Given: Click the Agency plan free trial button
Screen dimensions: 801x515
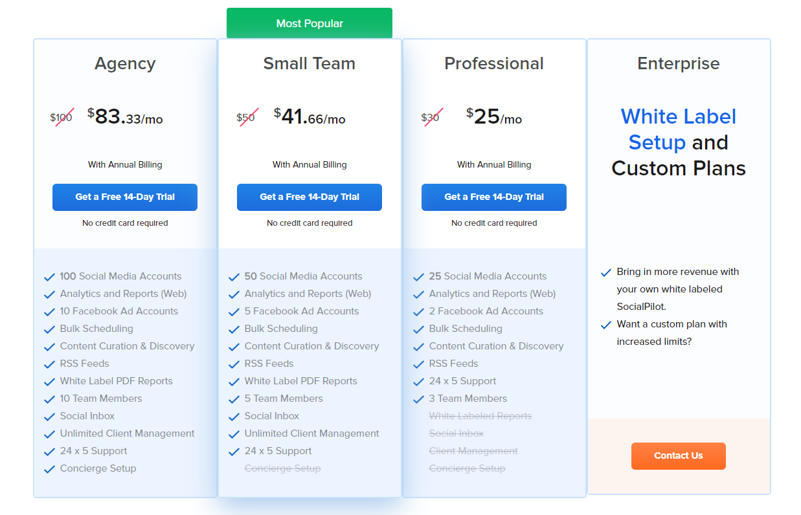Looking at the screenshot, I should tap(125, 197).
